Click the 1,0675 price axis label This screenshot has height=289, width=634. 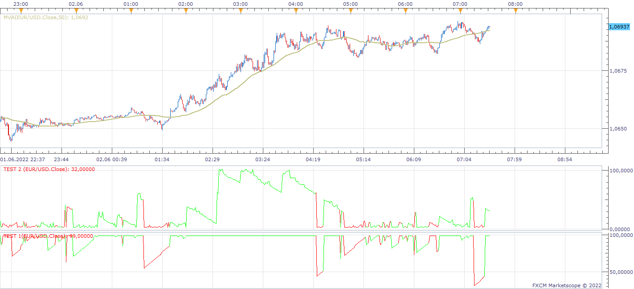[x=618, y=70]
